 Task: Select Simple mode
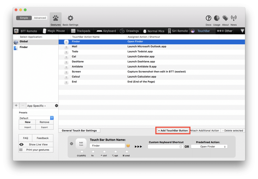point(24,18)
